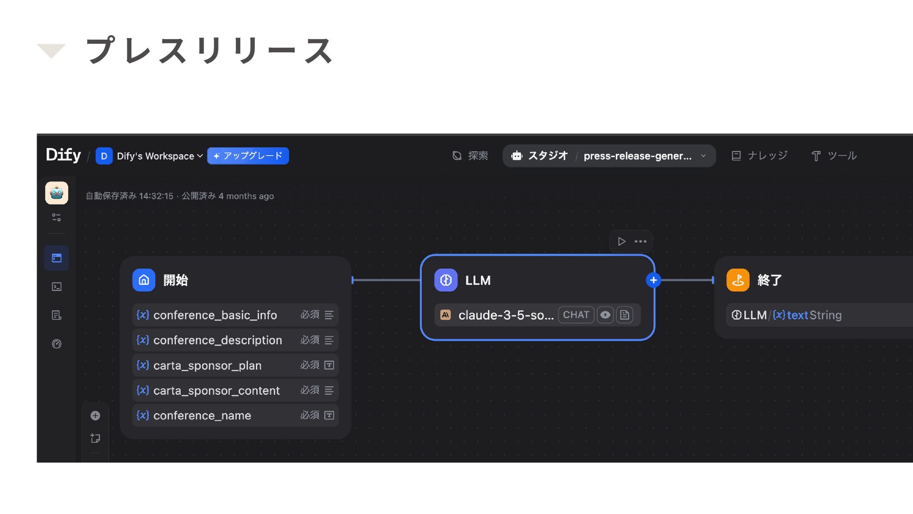Click the document badge on model
The image size is (913, 514).
coord(624,315)
